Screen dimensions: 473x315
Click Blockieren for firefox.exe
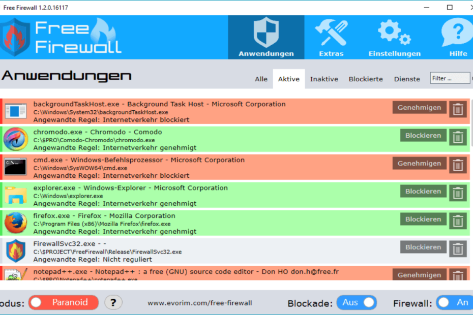(x=423, y=219)
